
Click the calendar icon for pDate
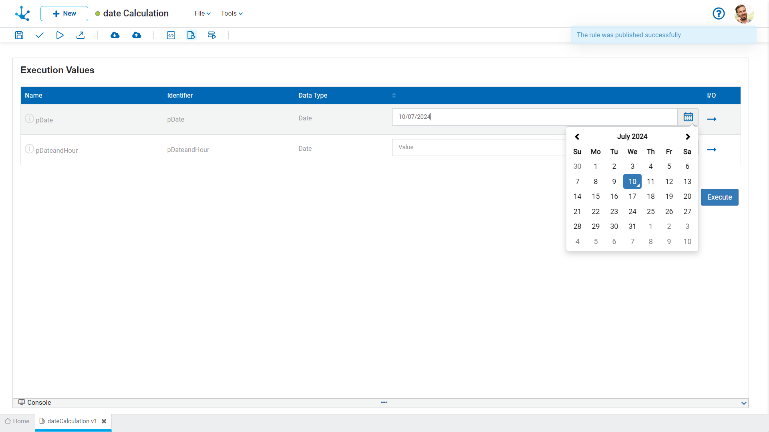688,117
